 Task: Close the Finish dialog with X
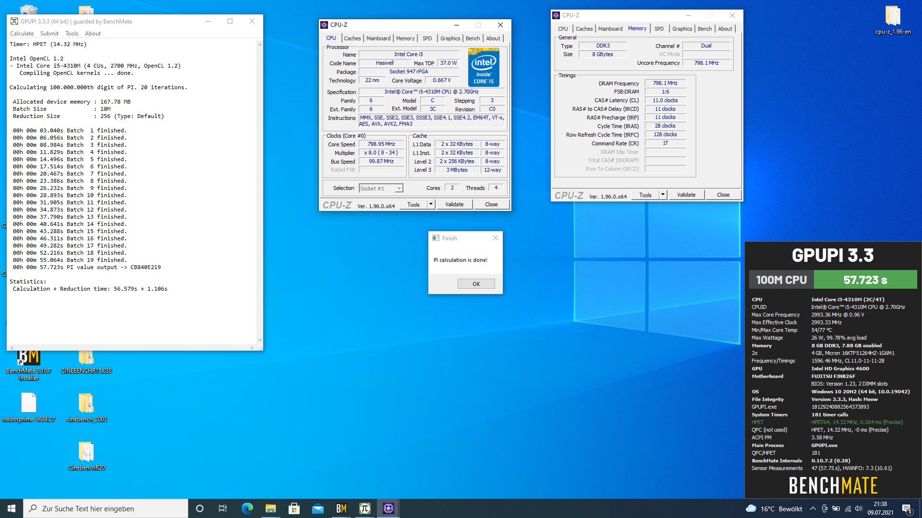pyautogui.click(x=496, y=238)
